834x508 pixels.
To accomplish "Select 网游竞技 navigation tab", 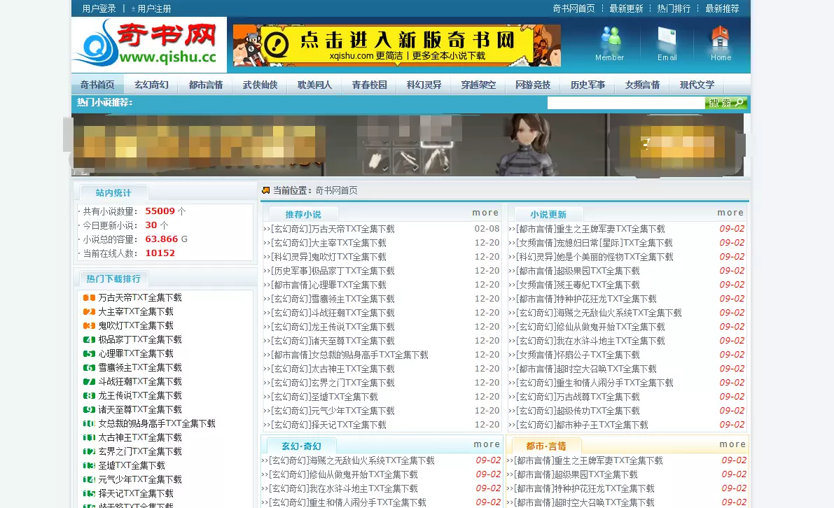I will point(533,85).
